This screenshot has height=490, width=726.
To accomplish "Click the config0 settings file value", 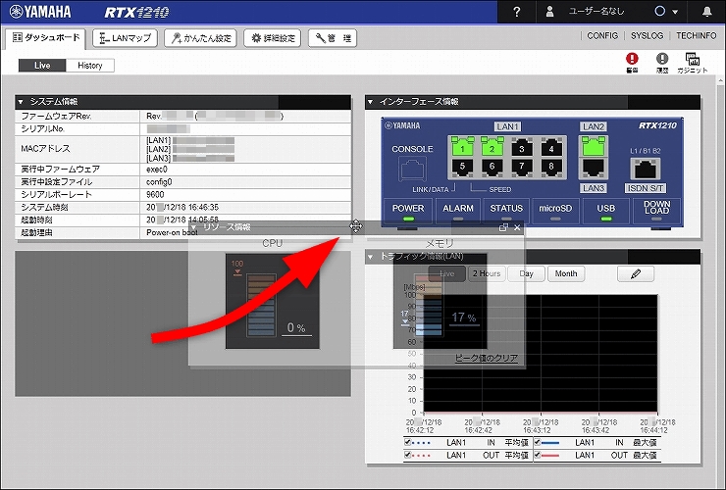I will pos(159,182).
